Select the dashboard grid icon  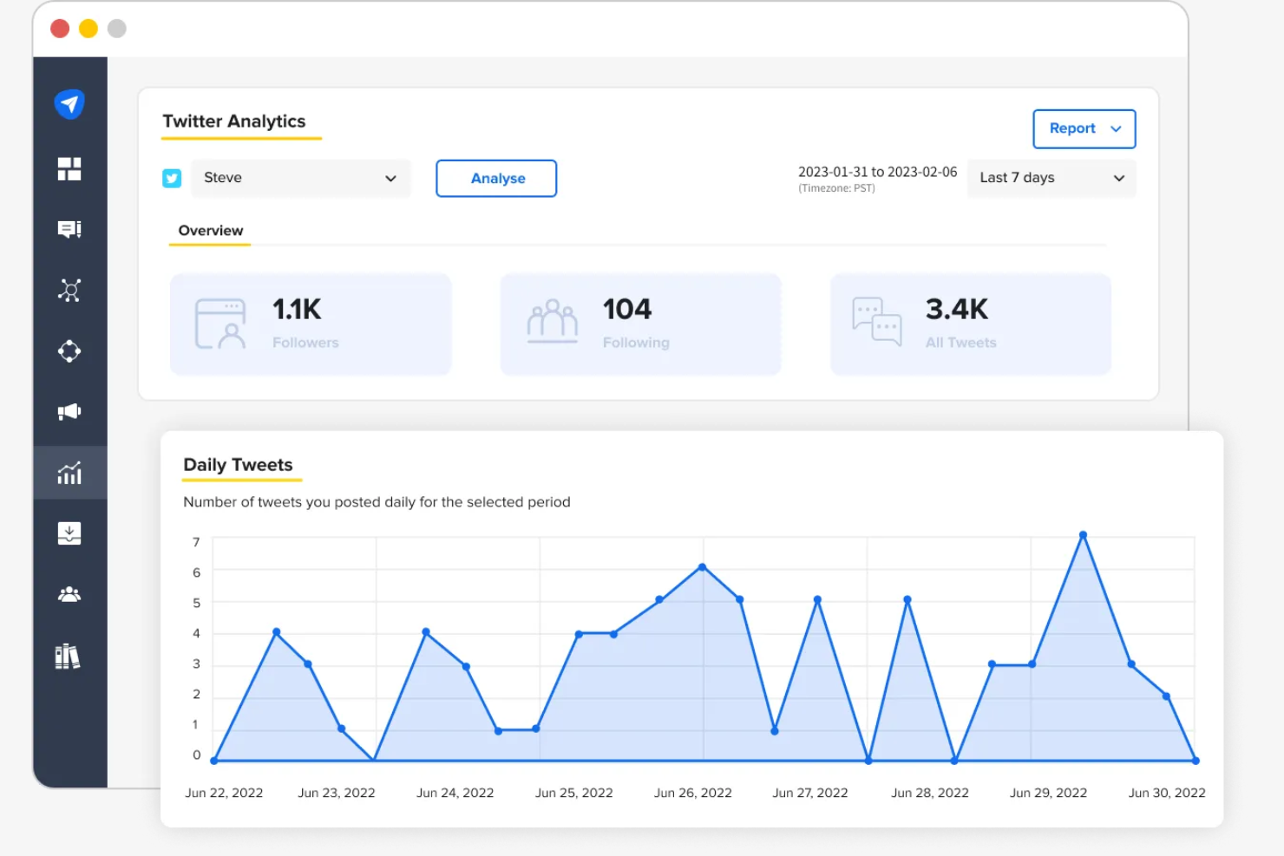pos(69,168)
